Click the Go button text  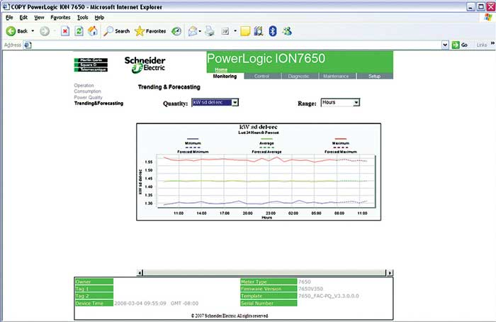(x=464, y=45)
